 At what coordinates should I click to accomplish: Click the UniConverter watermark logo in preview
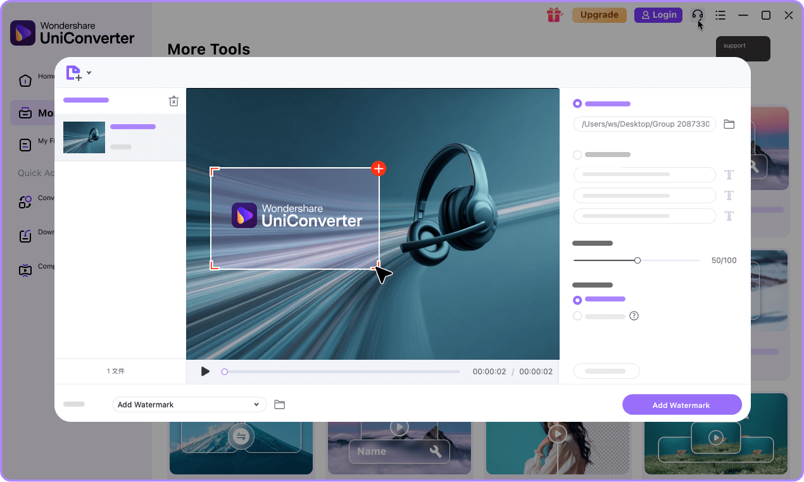296,215
